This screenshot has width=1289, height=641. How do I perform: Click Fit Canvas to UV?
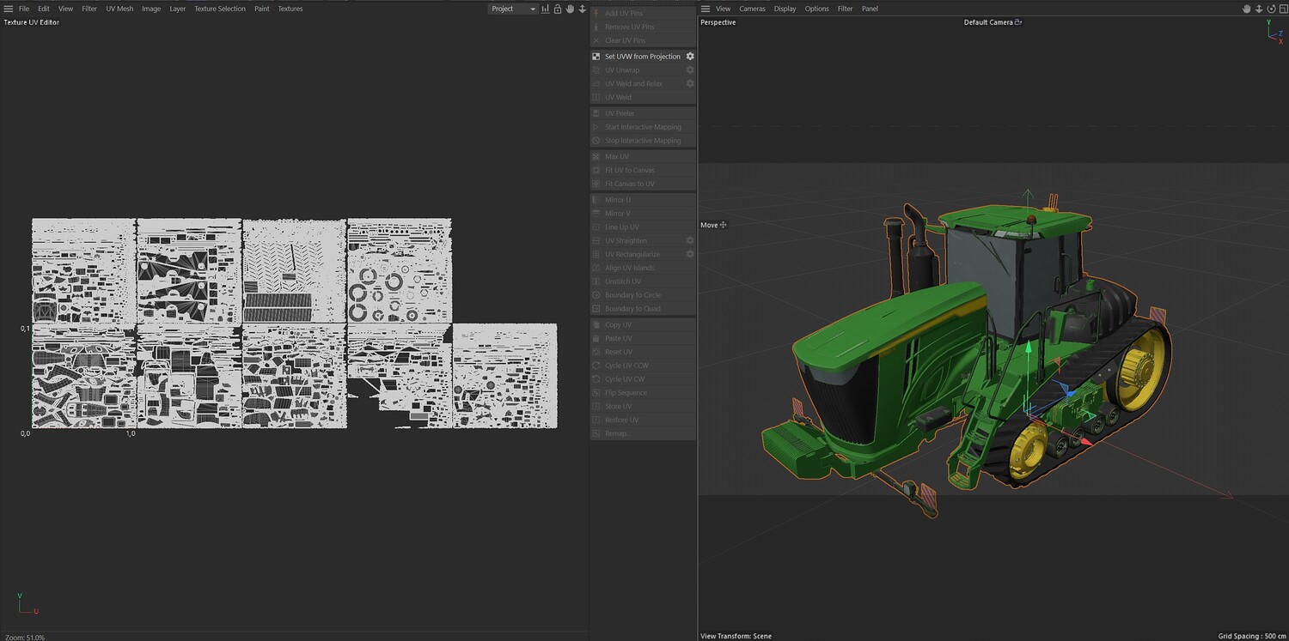643,184
